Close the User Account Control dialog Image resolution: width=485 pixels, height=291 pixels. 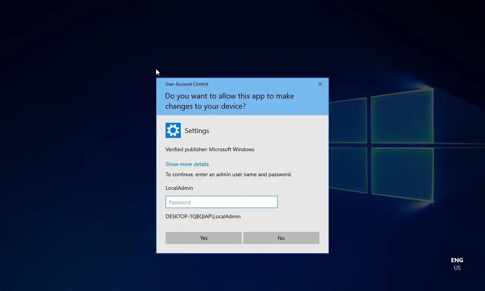tap(320, 84)
